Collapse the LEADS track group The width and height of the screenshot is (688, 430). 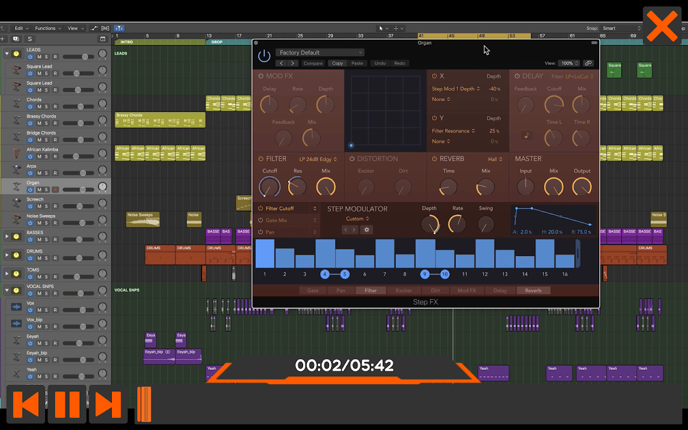(7, 53)
